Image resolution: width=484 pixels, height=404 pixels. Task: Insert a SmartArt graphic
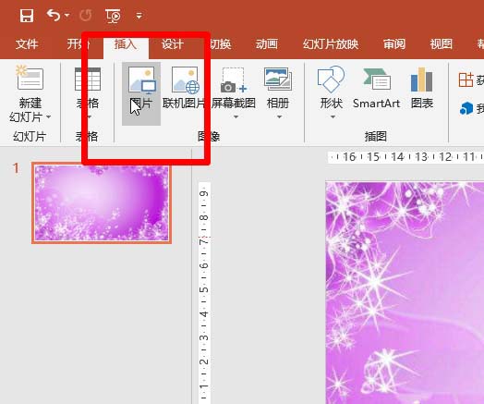376,89
